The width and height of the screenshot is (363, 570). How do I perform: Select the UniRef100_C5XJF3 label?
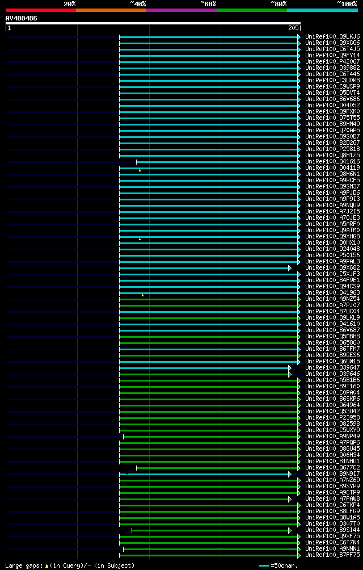(332, 274)
